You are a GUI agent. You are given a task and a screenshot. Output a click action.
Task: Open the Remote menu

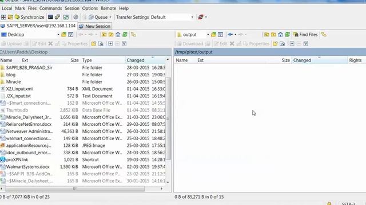tap(108, 9)
